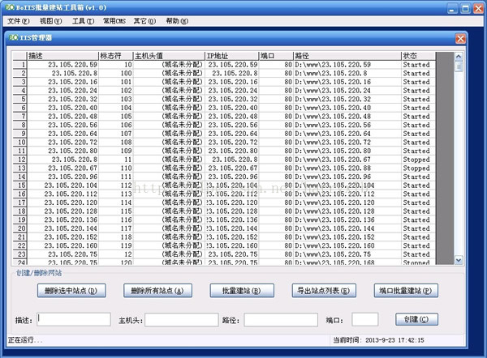The width and height of the screenshot is (487, 358).
Task: Click the IIS管理器 window icon
Action: pos(13,37)
